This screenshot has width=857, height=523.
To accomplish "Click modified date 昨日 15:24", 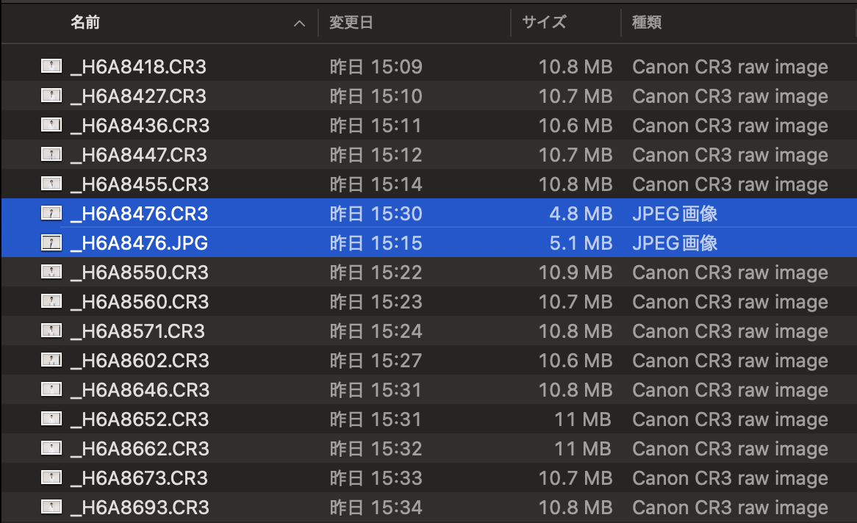I will click(376, 331).
